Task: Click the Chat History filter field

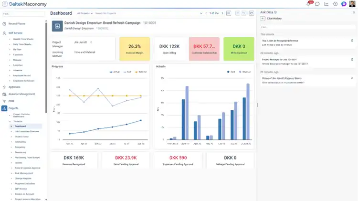Action: pyautogui.click(x=307, y=27)
